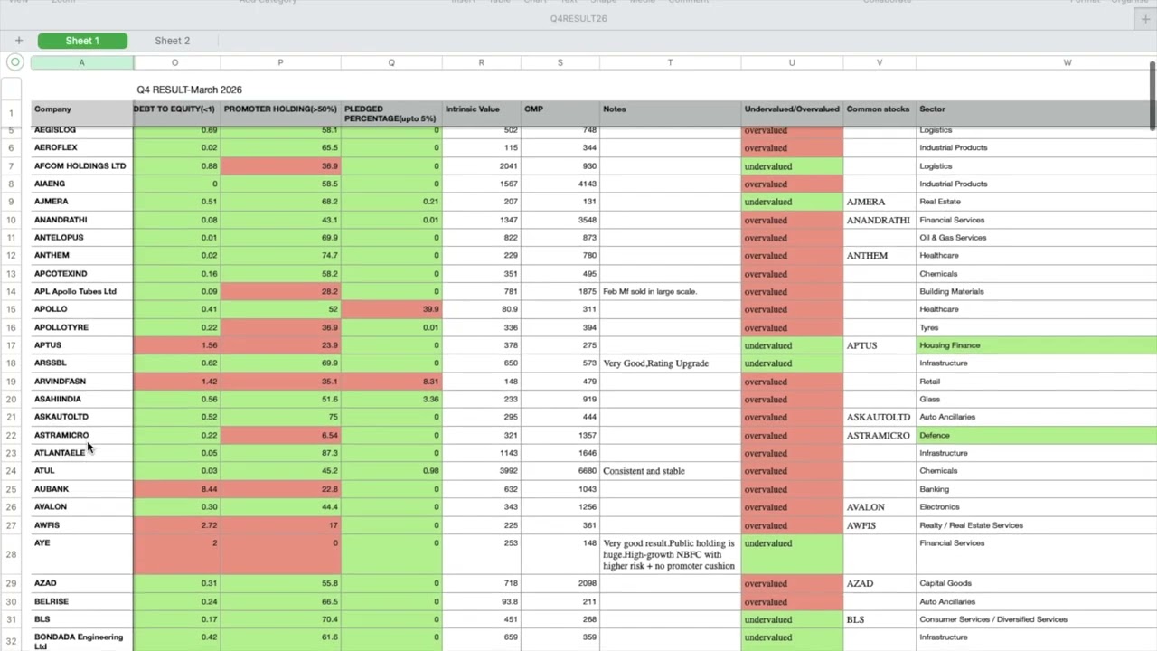The width and height of the screenshot is (1157, 651).
Task: Click the long AYE notes cell
Action: (670, 554)
